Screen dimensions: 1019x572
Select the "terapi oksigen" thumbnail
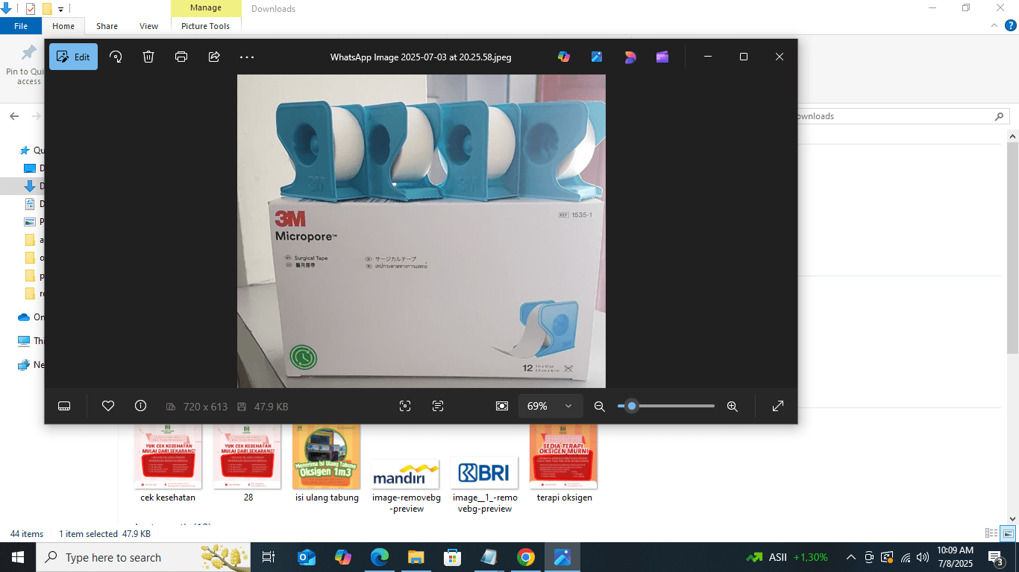click(x=564, y=462)
